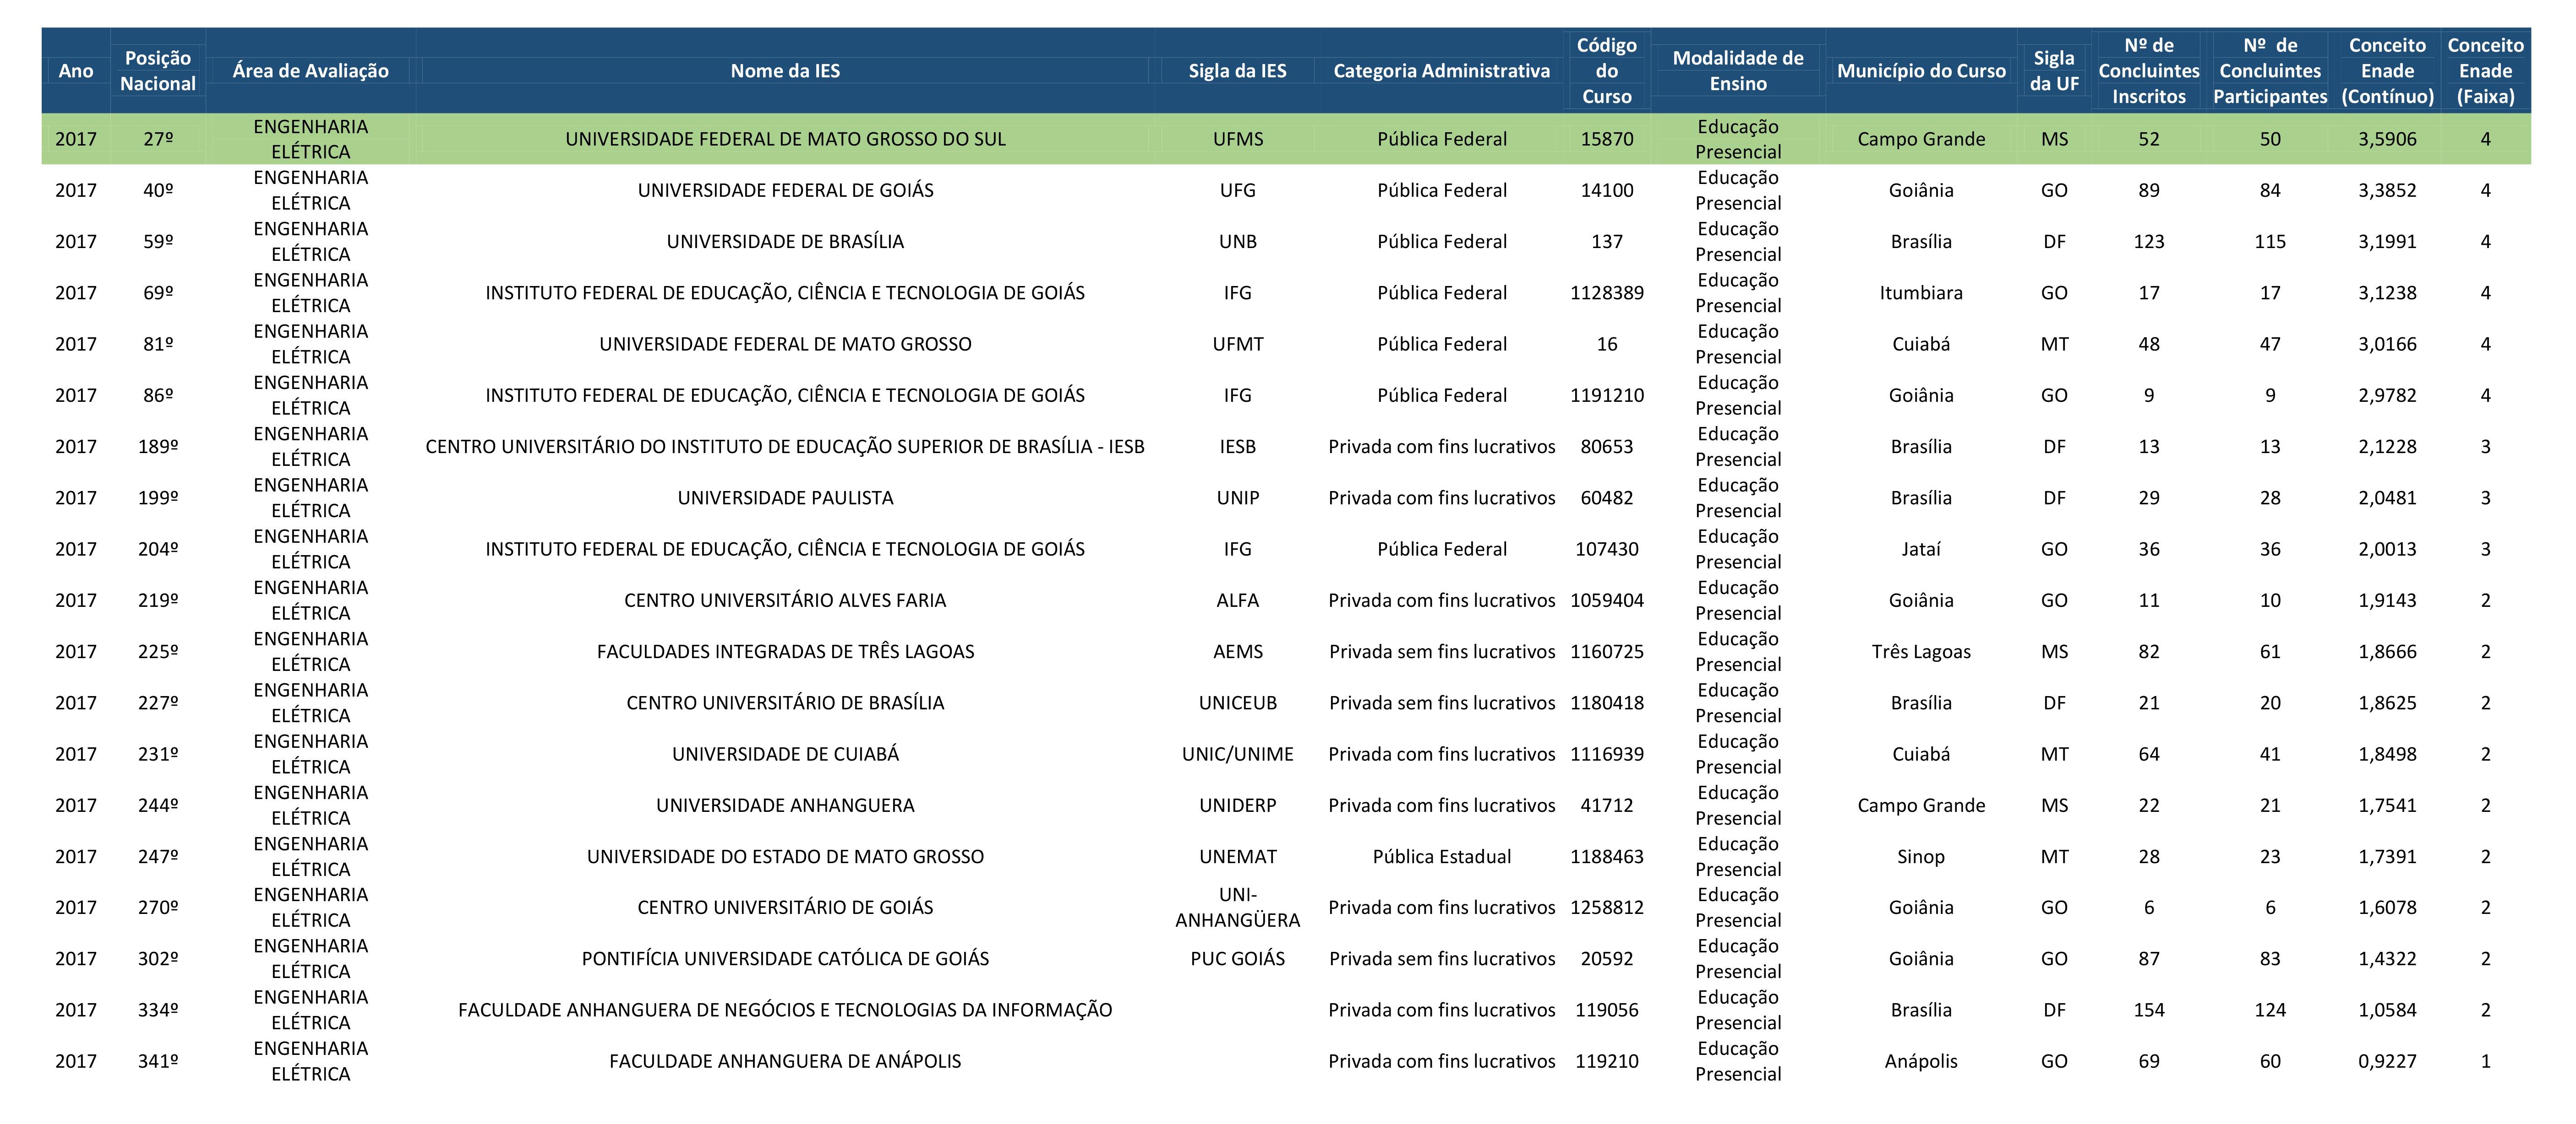Click the 'Sigla da IES' column header
This screenshot has width=2576, height=1124.
(1237, 71)
